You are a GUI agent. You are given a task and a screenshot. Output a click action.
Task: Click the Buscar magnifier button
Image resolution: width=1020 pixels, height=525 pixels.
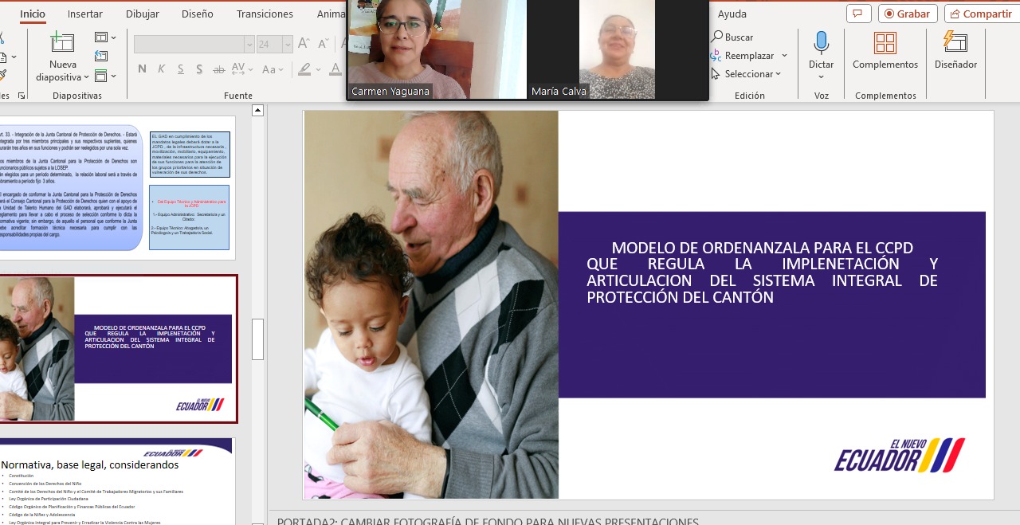[732, 37]
